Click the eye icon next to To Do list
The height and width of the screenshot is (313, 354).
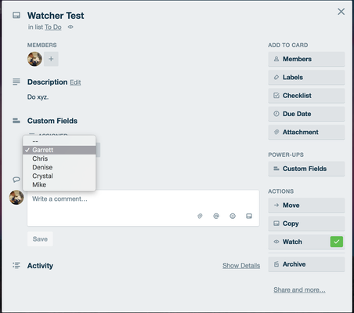click(70, 27)
